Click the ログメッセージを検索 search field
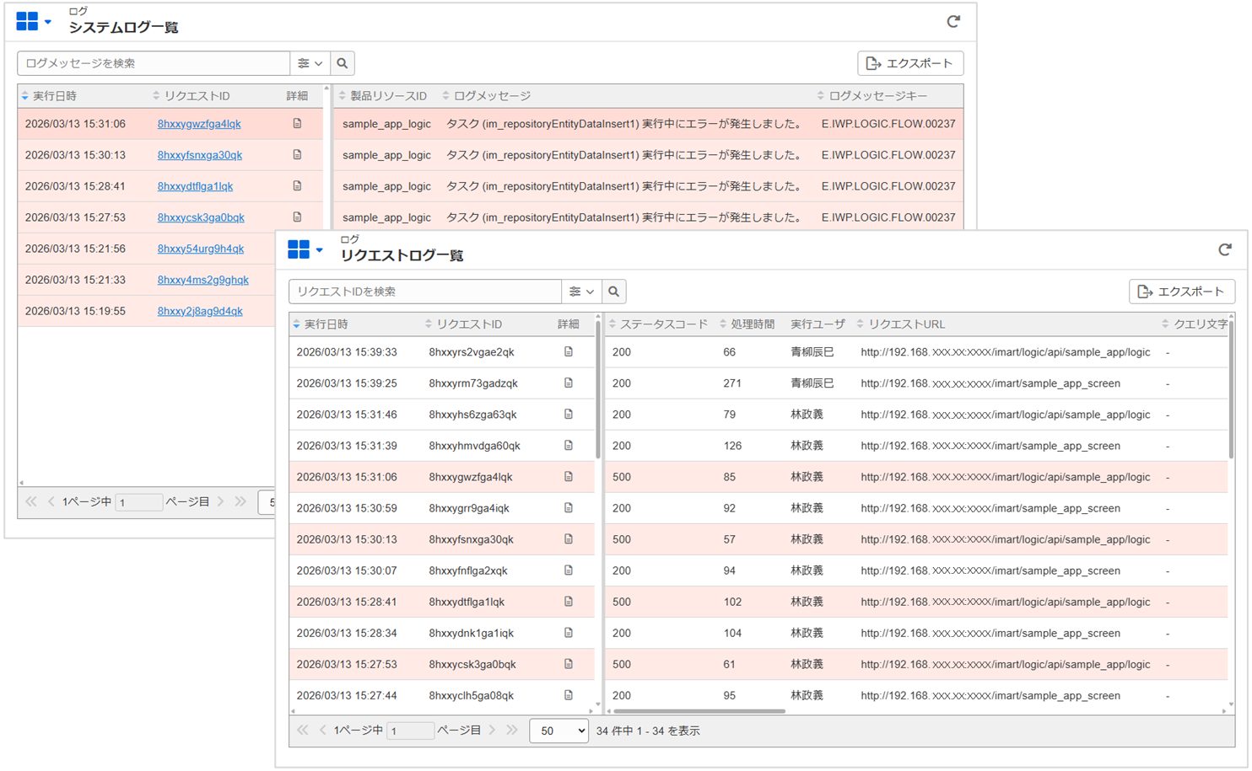Image resolution: width=1252 pixels, height=771 pixels. point(154,63)
